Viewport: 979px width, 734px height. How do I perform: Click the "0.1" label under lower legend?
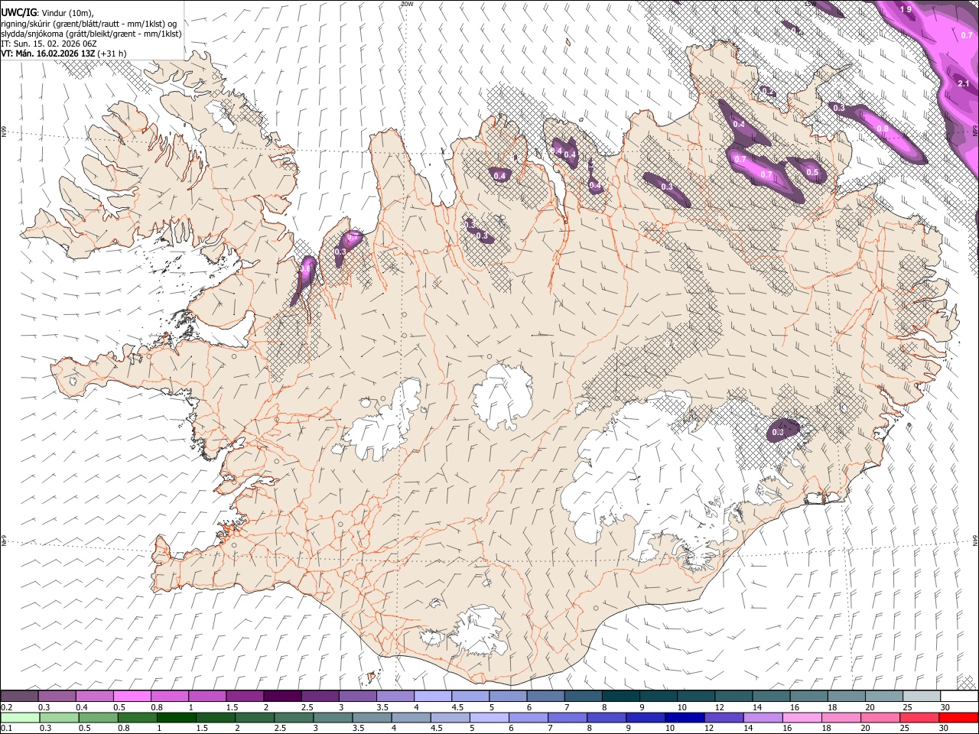coord(6,728)
